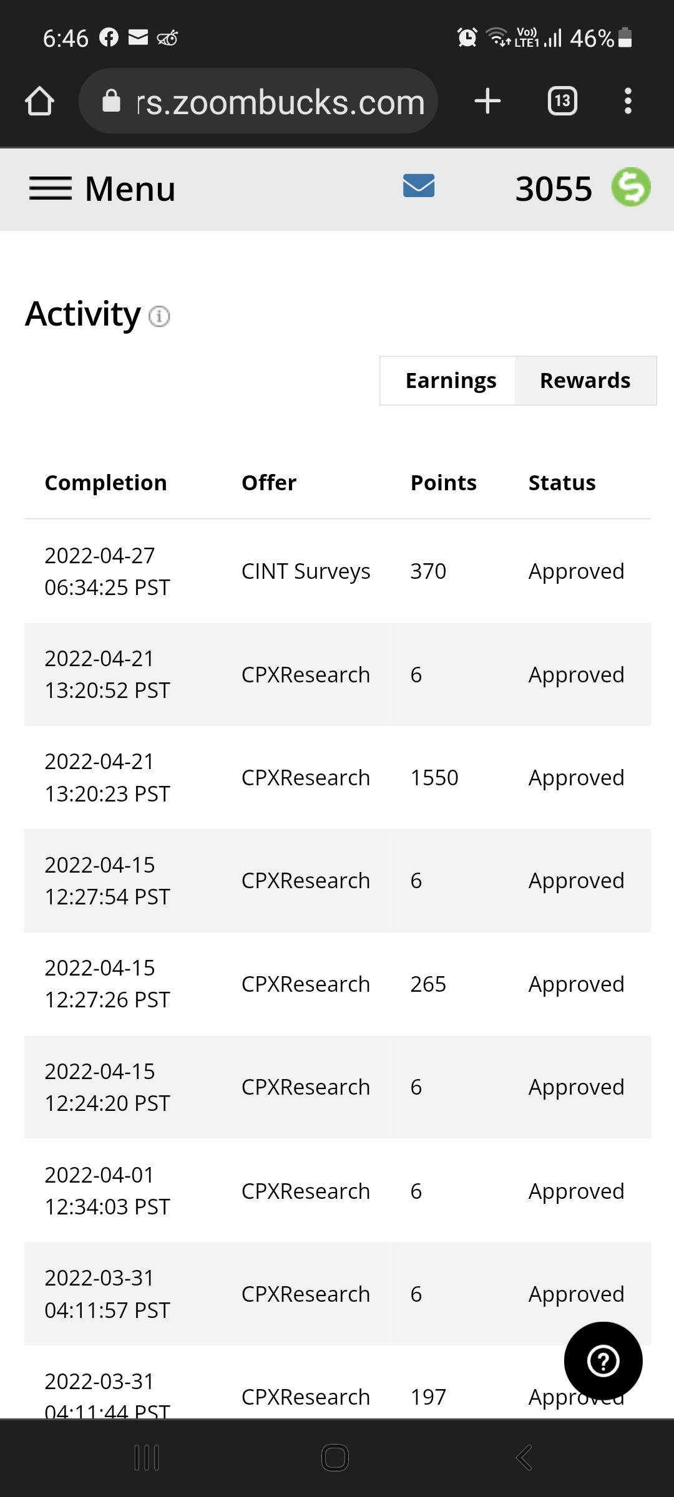Screen dimensions: 674x1497
Task: Tap the browser home icon
Action: (x=39, y=101)
